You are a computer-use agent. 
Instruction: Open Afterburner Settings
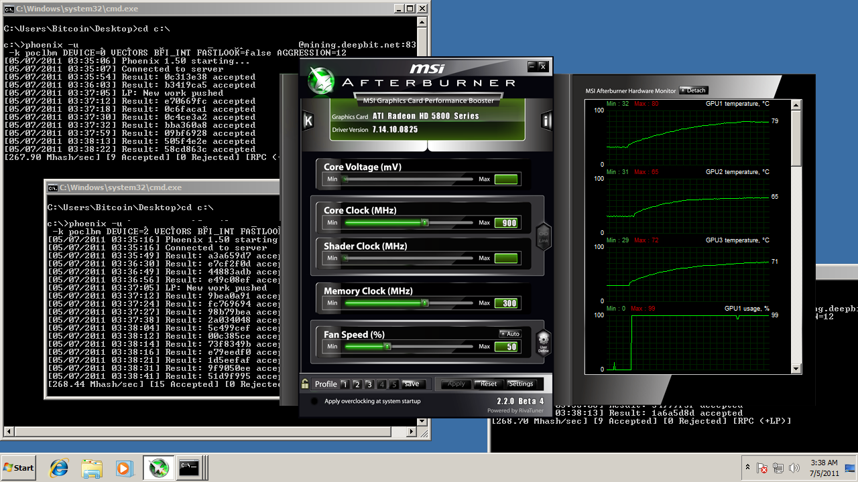(521, 384)
